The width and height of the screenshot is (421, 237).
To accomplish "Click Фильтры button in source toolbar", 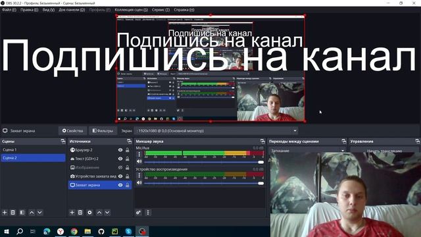I will coord(103,131).
